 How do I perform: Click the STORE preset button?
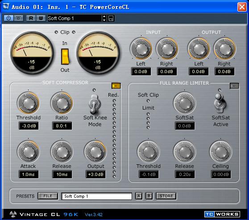(x=166, y=196)
